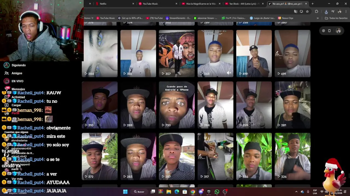Open the video with 336 plays
This screenshot has height=196, width=350.
tap(254, 157)
